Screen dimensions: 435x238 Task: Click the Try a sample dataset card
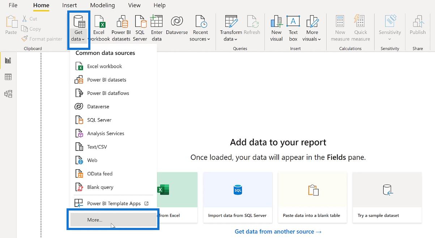tap(387, 197)
